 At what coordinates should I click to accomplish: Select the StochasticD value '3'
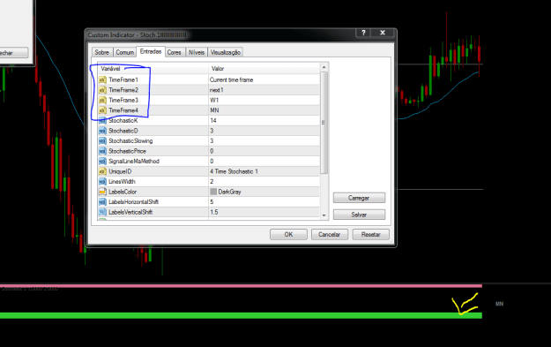(x=264, y=131)
